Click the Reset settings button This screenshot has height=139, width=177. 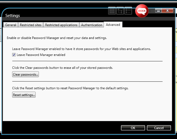point(24,95)
